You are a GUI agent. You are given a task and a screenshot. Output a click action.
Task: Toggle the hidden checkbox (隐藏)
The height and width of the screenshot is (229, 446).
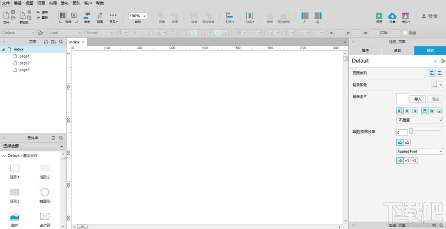pyautogui.click(x=405, y=33)
